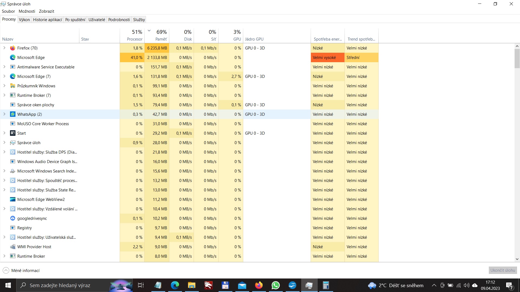Click the WhatsApp process icon
Image resolution: width=520 pixels, height=292 pixels.
(x=12, y=114)
